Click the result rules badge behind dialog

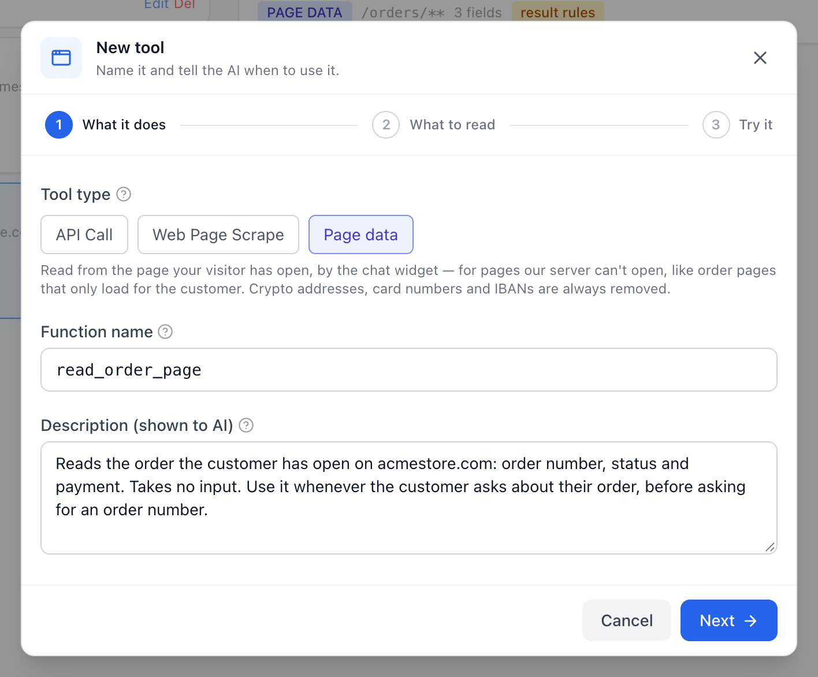[x=558, y=12]
